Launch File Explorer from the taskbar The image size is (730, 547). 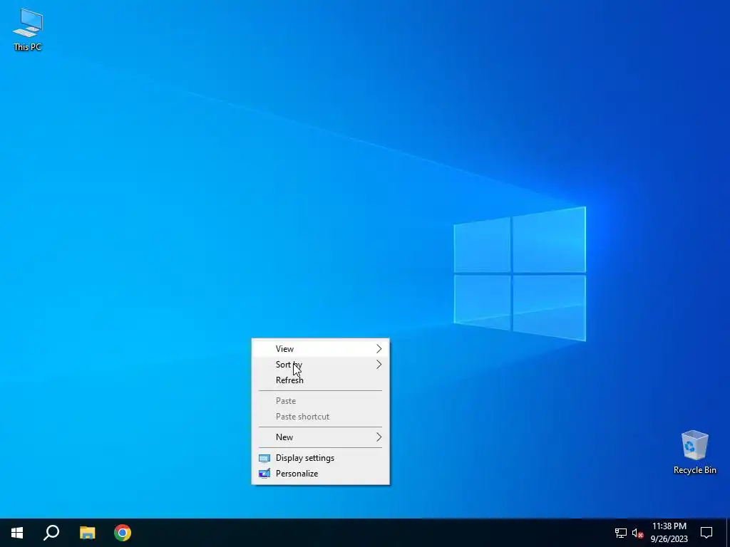(x=87, y=533)
